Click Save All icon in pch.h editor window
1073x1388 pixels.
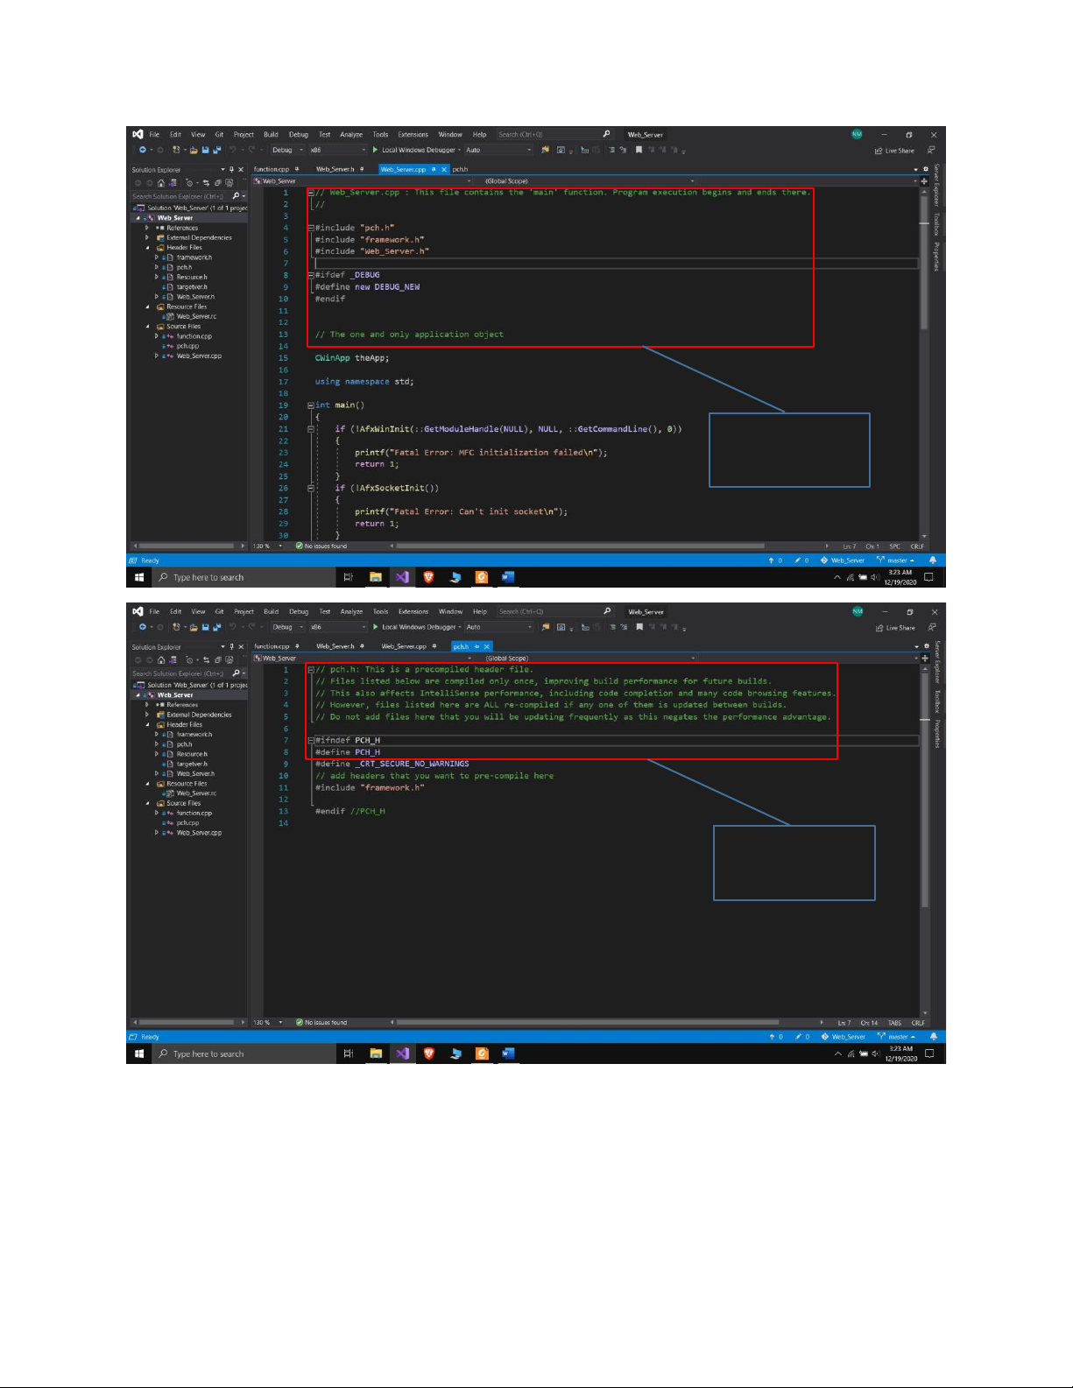216,627
